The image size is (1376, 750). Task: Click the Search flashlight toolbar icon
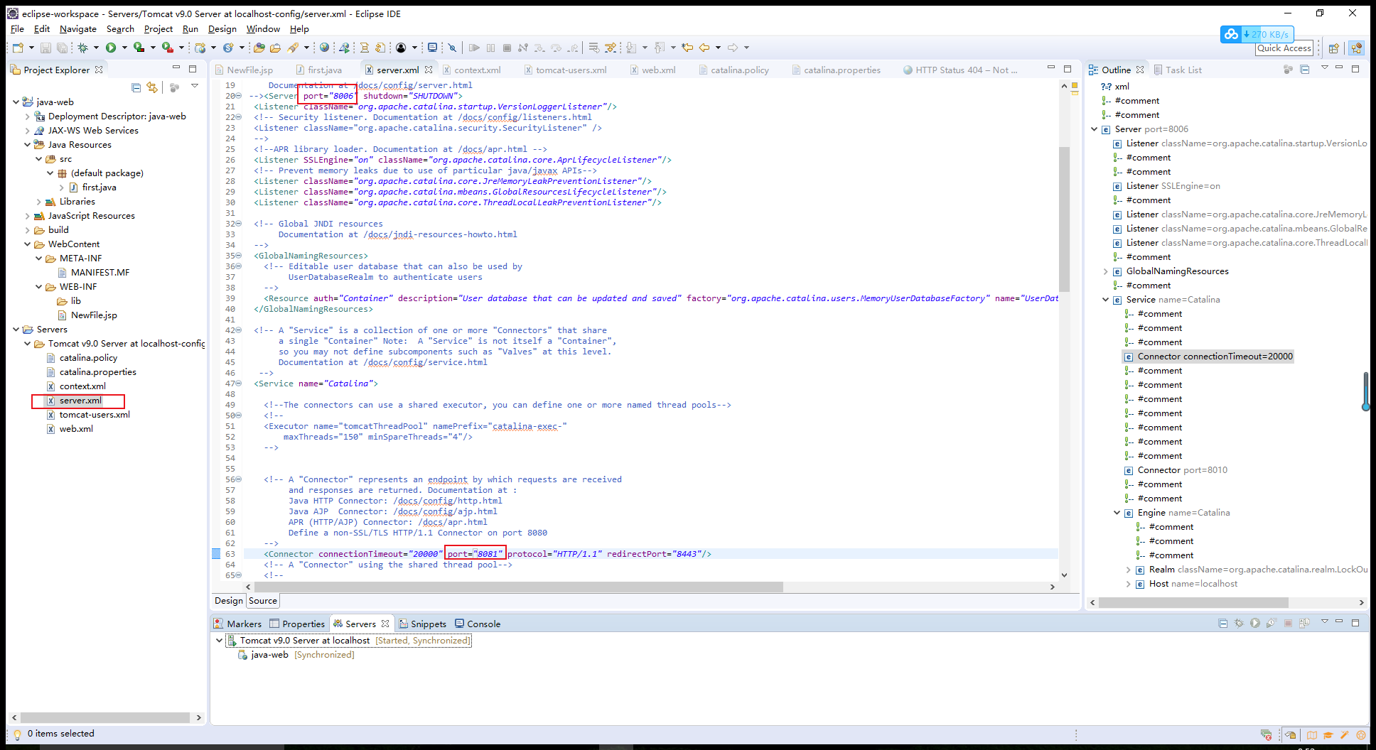click(x=293, y=48)
